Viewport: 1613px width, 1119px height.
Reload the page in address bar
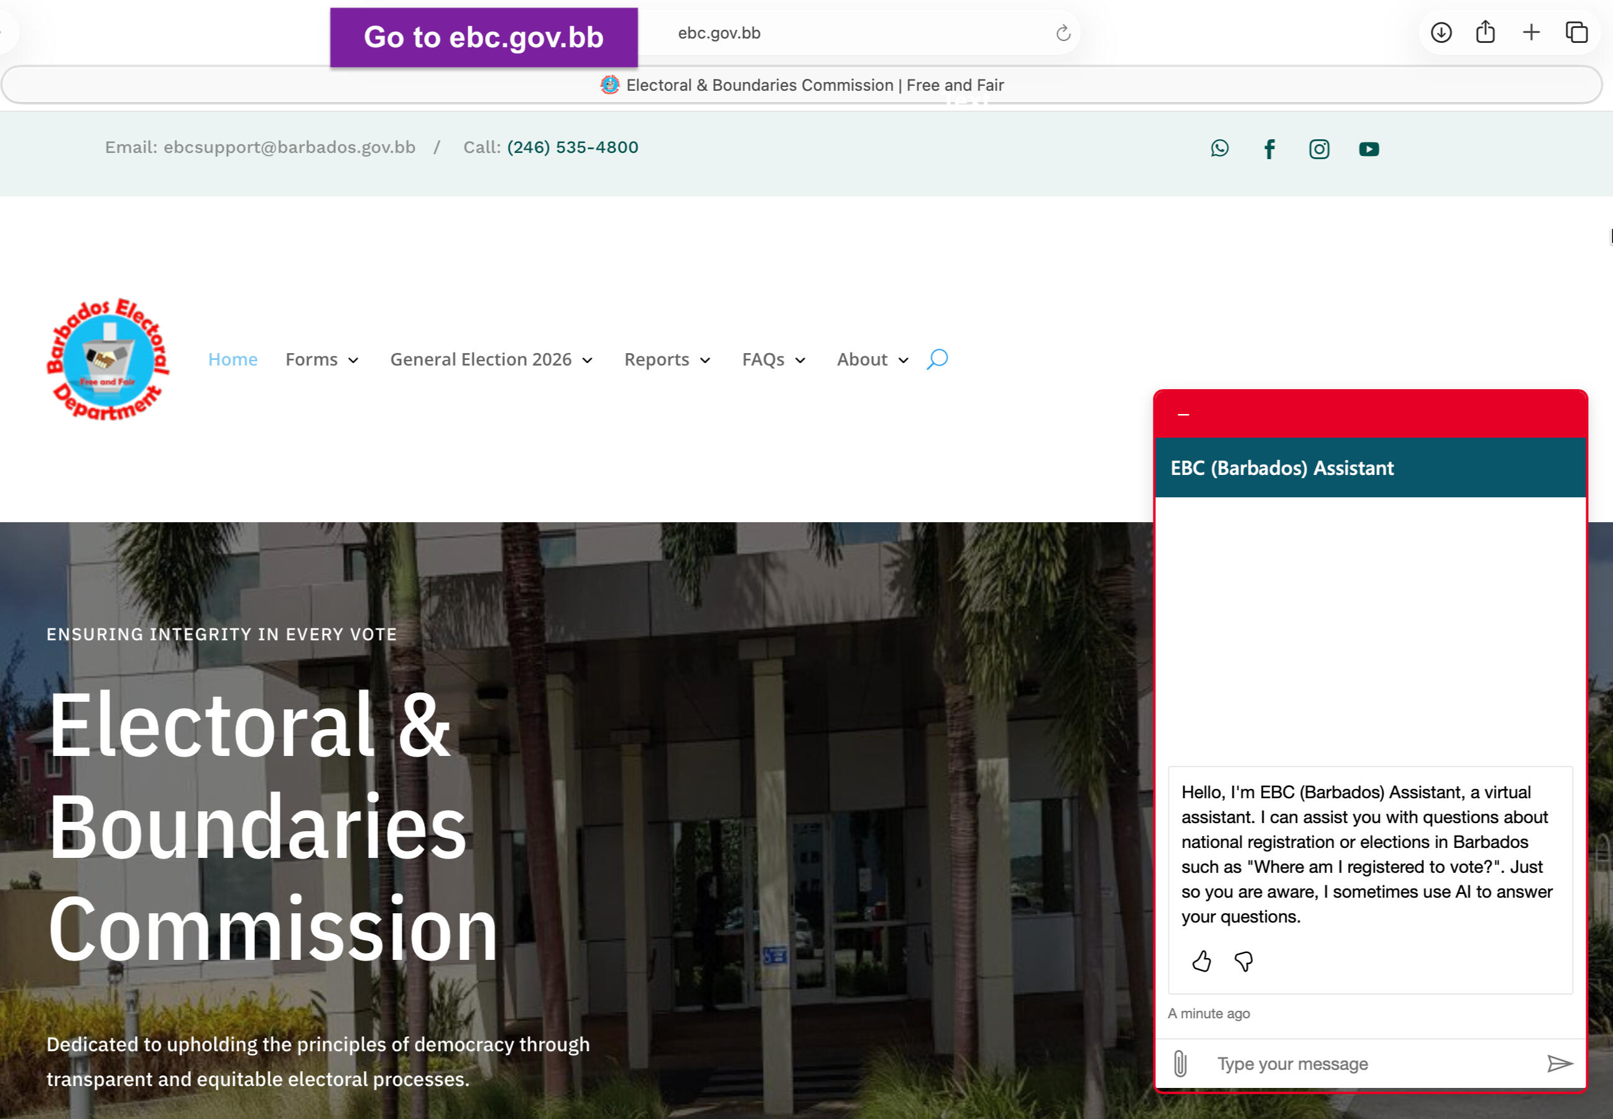[1063, 33]
